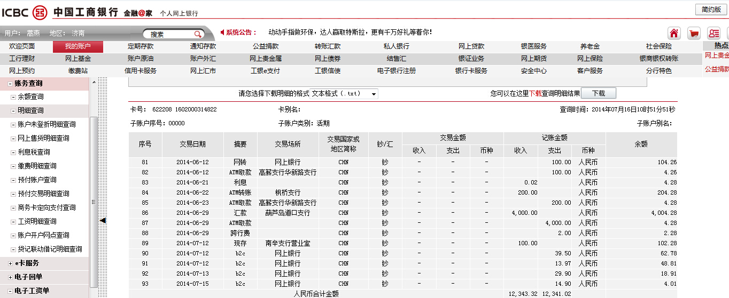The image size is (729, 298).
Task: Open 余额查询 in the sidebar
Action: click(31, 97)
